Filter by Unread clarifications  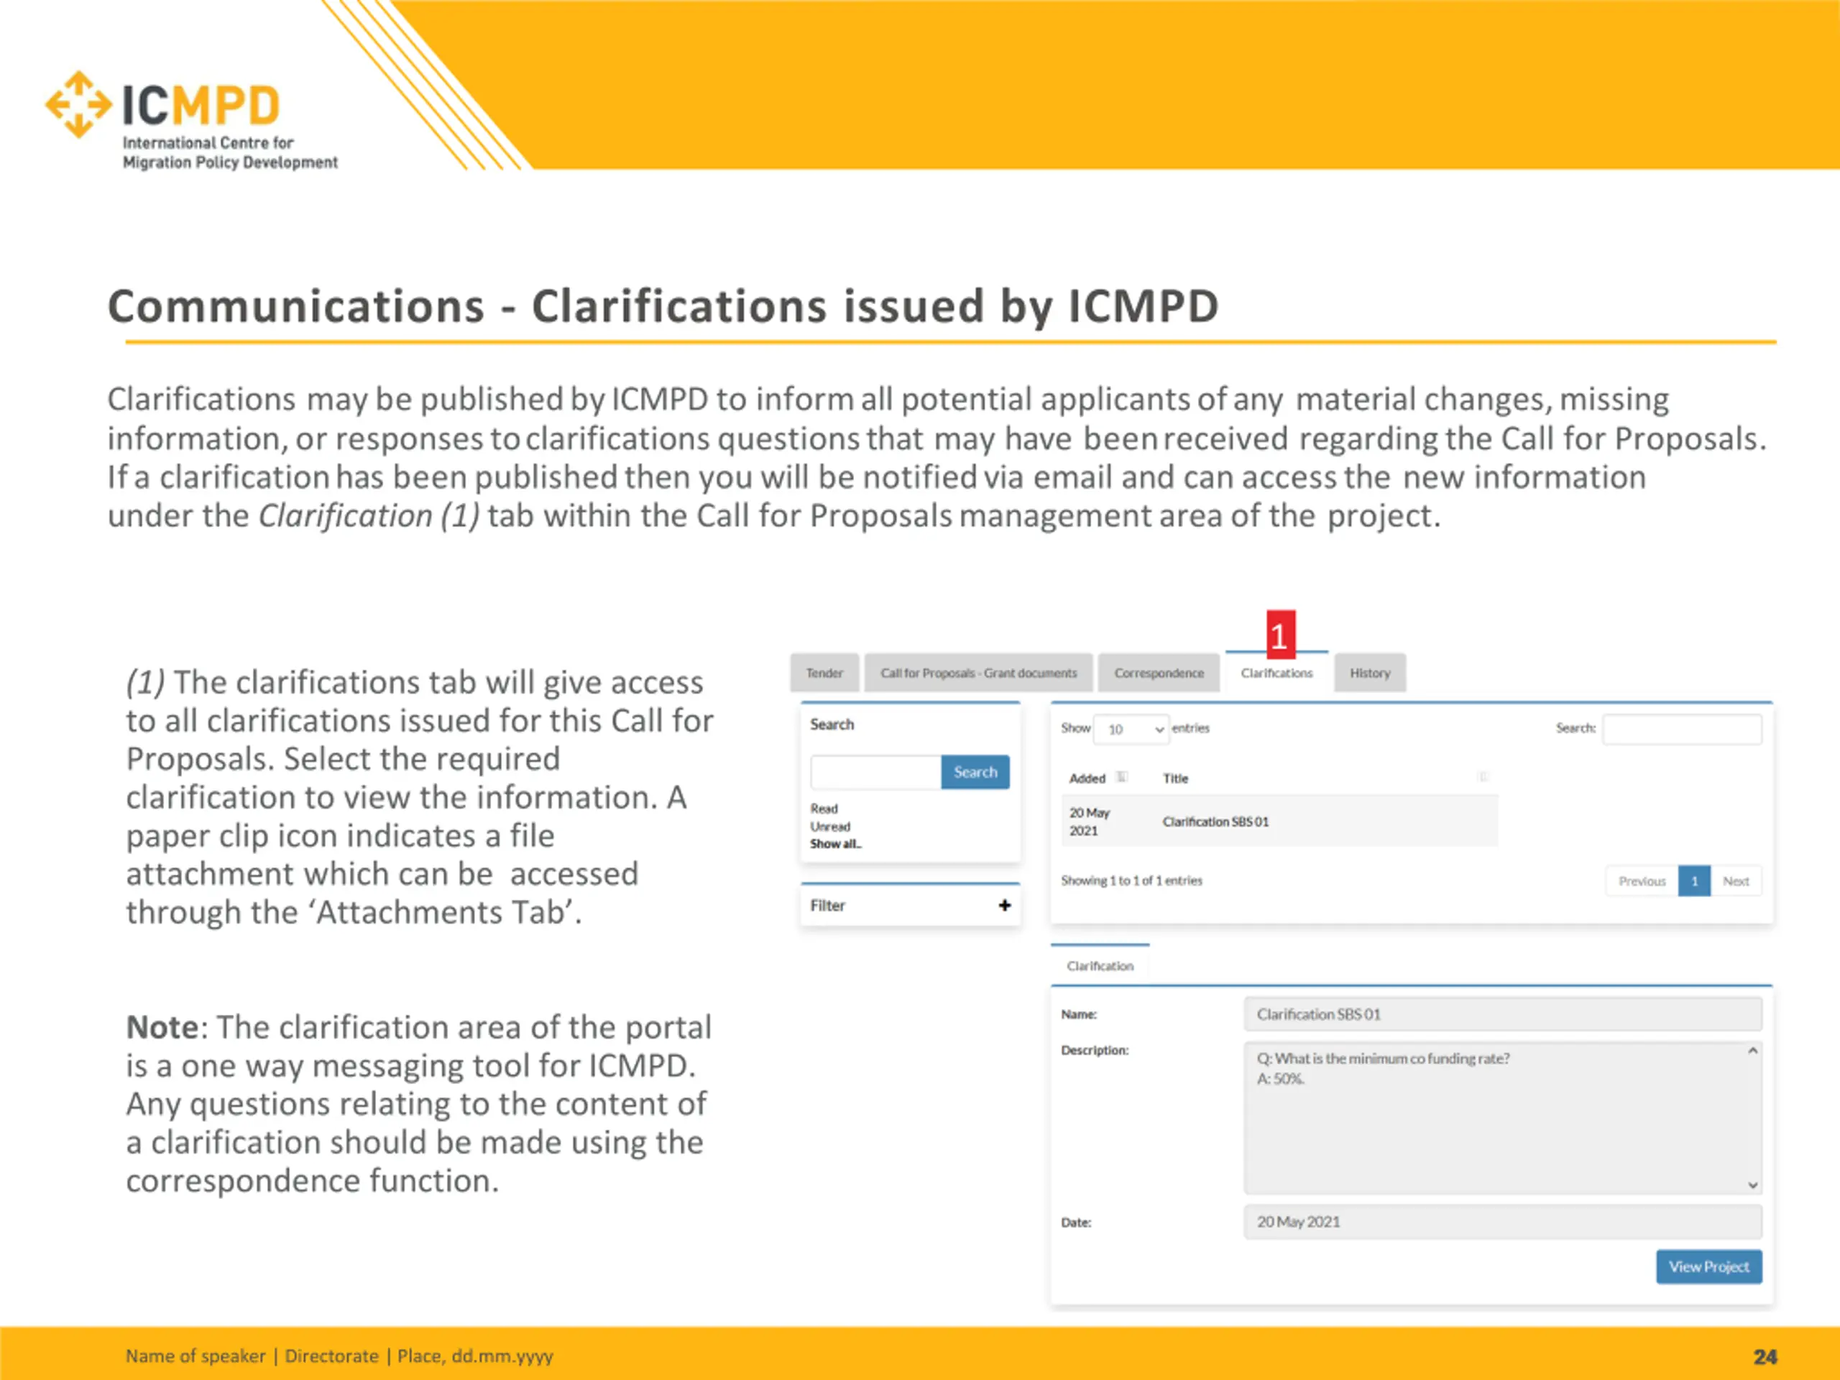830,827
